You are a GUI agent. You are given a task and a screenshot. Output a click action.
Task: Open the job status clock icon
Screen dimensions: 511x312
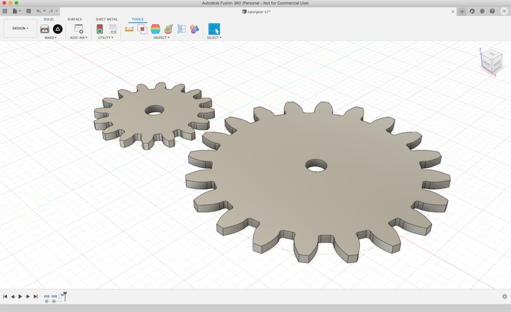tap(482, 11)
